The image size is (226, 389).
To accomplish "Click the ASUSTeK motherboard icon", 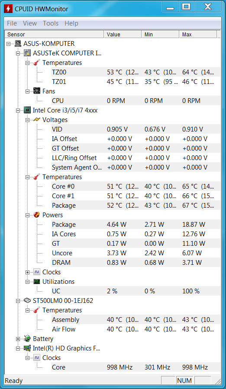I will coord(27,53).
